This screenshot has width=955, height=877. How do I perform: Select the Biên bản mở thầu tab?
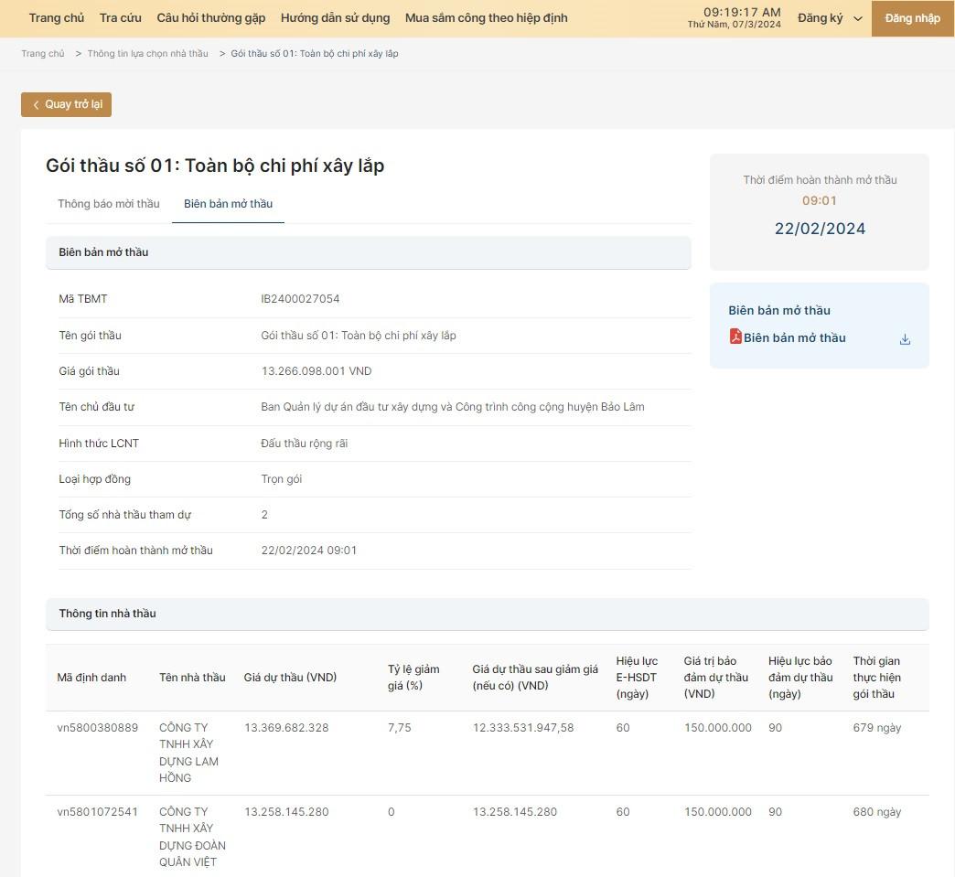[228, 204]
